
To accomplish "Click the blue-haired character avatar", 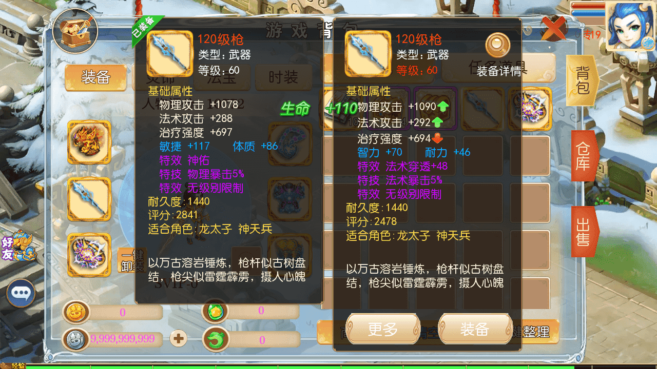I will 631,27.
